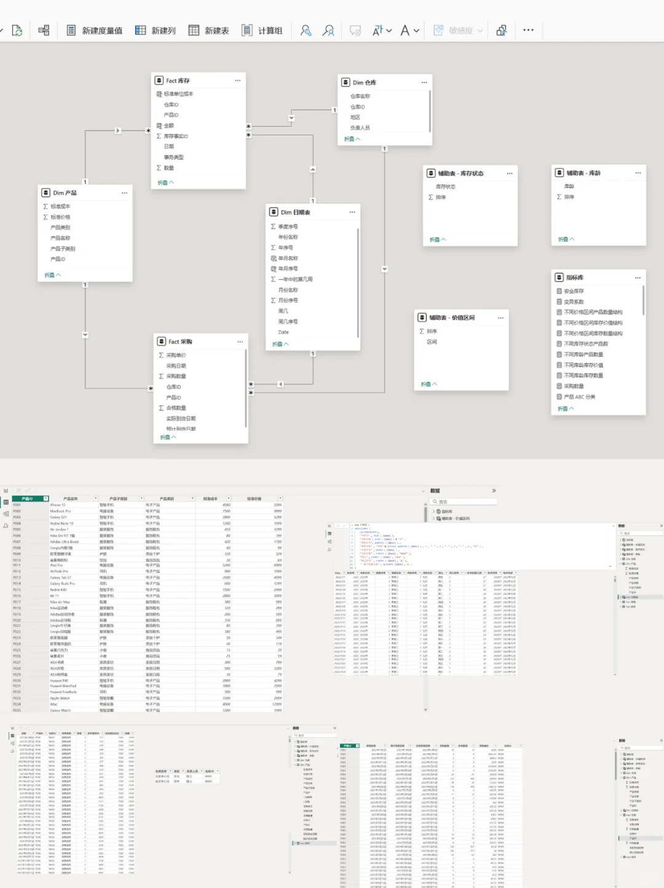This screenshot has width=664, height=888.
Task: Click the Dim 日期表 table header icon
Action: pyautogui.click(x=274, y=212)
